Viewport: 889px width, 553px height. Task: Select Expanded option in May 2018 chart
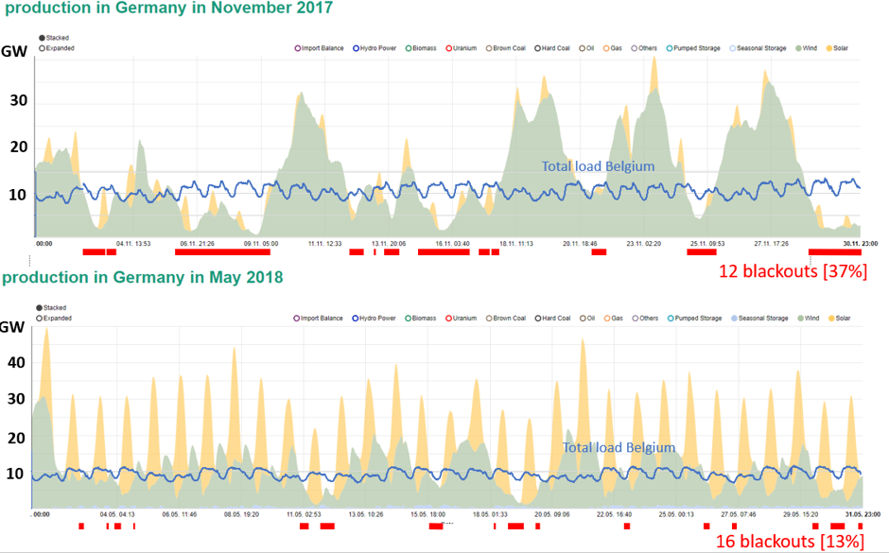click(55, 318)
